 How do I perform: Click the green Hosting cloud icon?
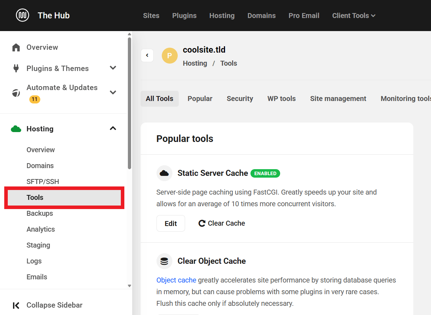click(16, 129)
